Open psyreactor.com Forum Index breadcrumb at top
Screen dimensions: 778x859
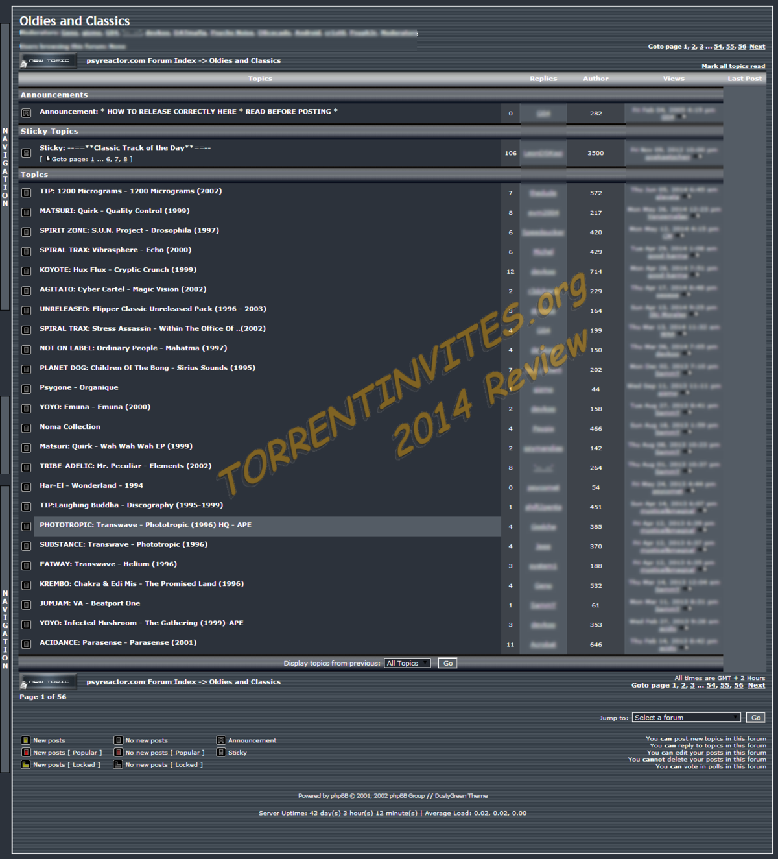[x=141, y=60]
